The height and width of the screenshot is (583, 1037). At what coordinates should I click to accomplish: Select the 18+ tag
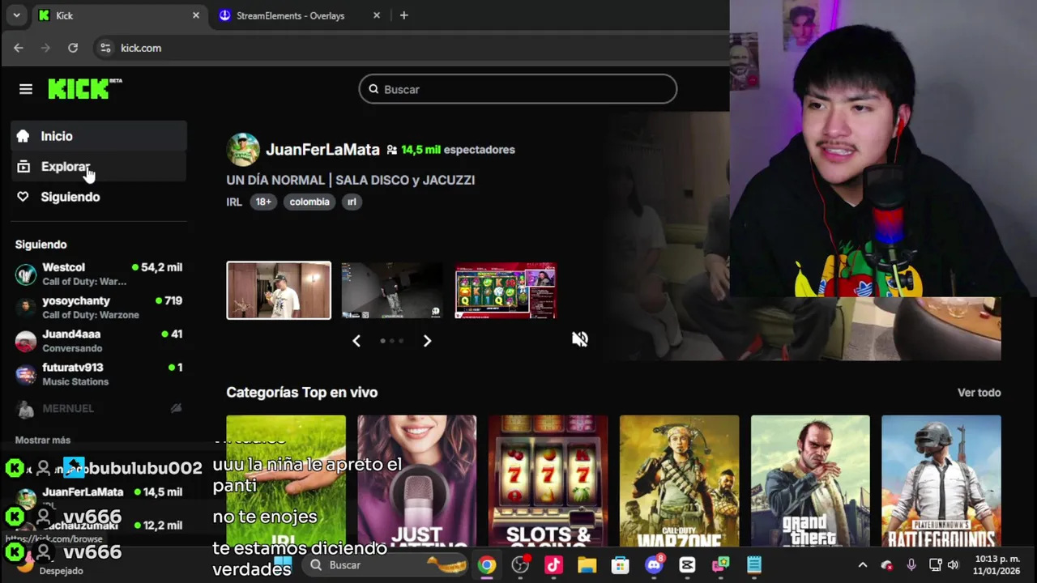point(263,202)
